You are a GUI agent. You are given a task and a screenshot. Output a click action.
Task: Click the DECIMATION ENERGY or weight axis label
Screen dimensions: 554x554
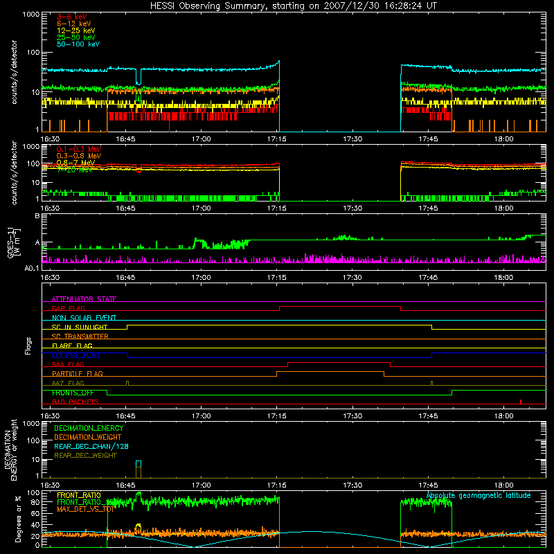click(11, 450)
